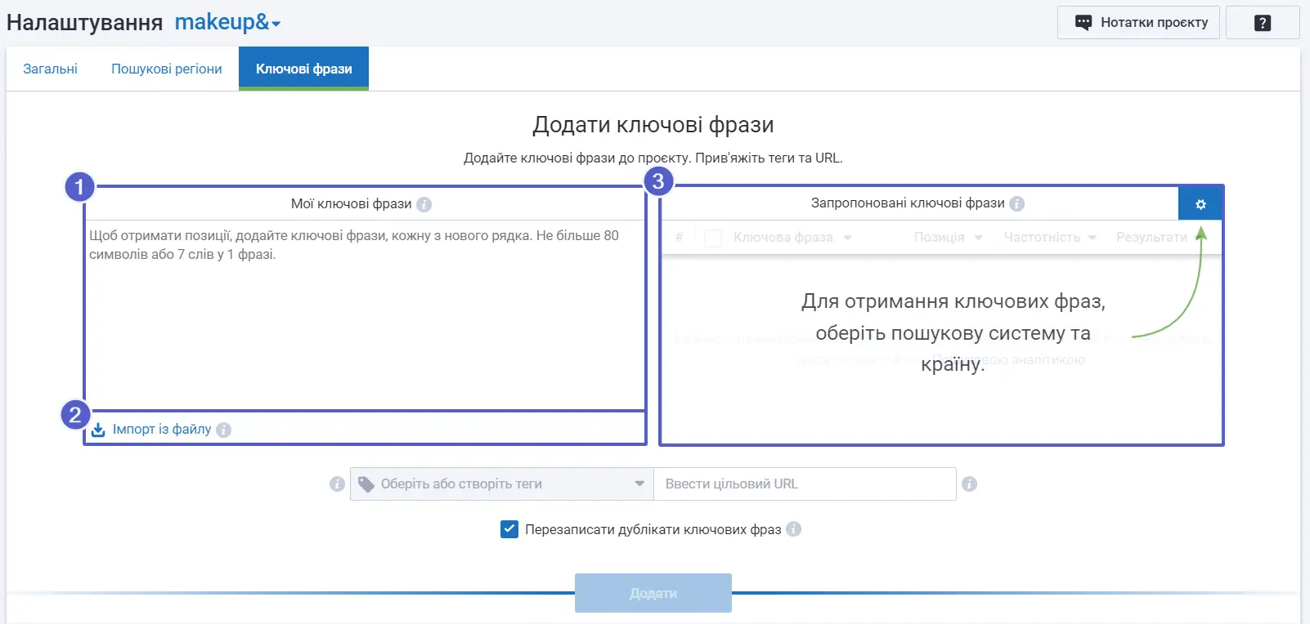Image resolution: width=1310 pixels, height=624 pixels.
Task: Open the Результати column sort arrow
Action: (x=1200, y=237)
